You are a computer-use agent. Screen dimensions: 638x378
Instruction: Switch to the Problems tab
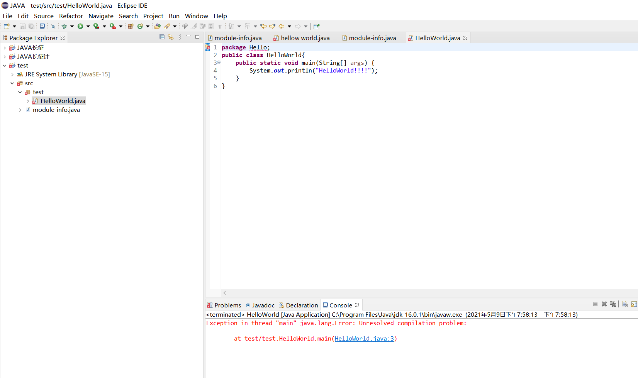(227, 305)
